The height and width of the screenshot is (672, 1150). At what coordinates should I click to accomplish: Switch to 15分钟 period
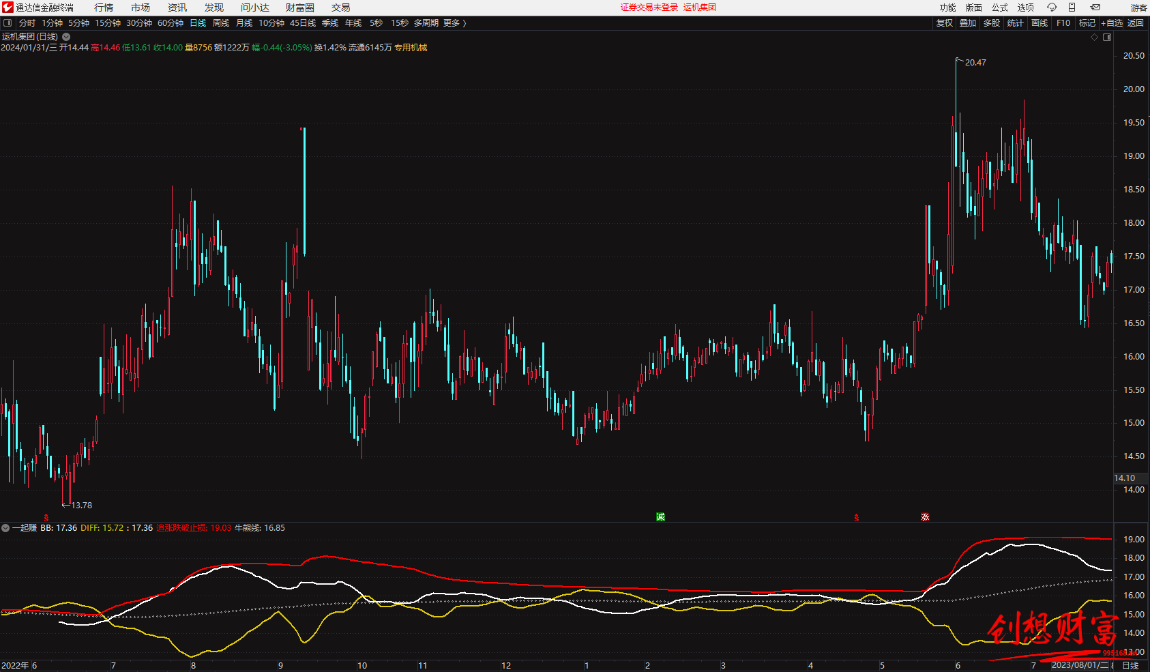tap(108, 23)
